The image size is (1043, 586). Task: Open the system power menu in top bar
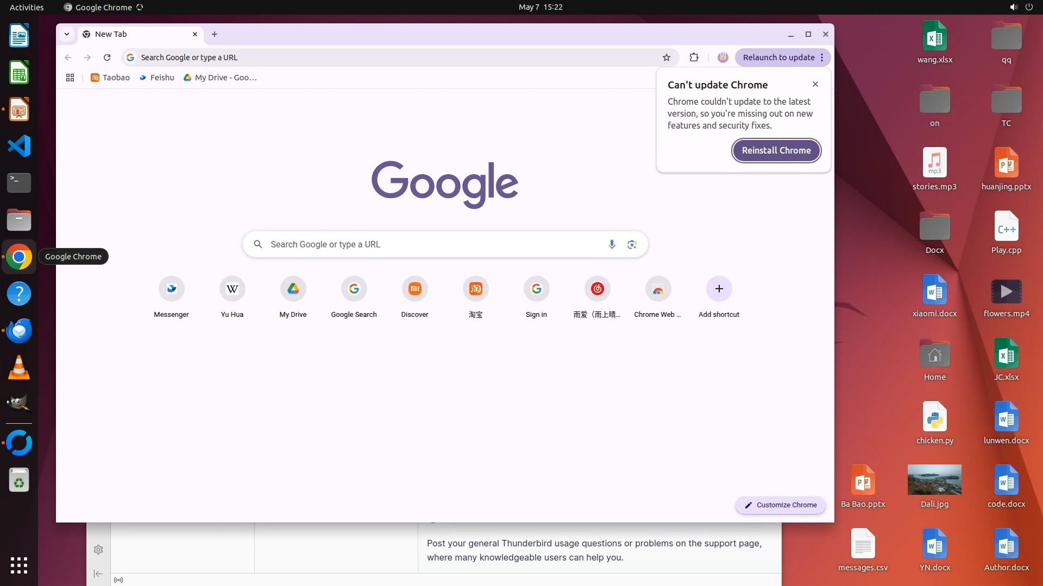tap(1029, 7)
